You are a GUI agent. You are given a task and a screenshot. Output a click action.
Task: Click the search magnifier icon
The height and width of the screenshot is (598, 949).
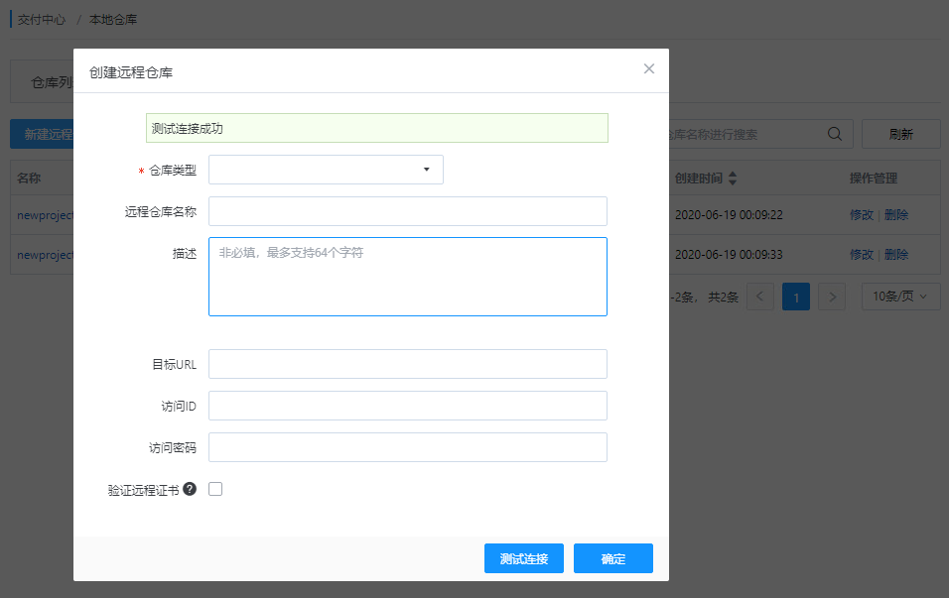pyautogui.click(x=834, y=135)
